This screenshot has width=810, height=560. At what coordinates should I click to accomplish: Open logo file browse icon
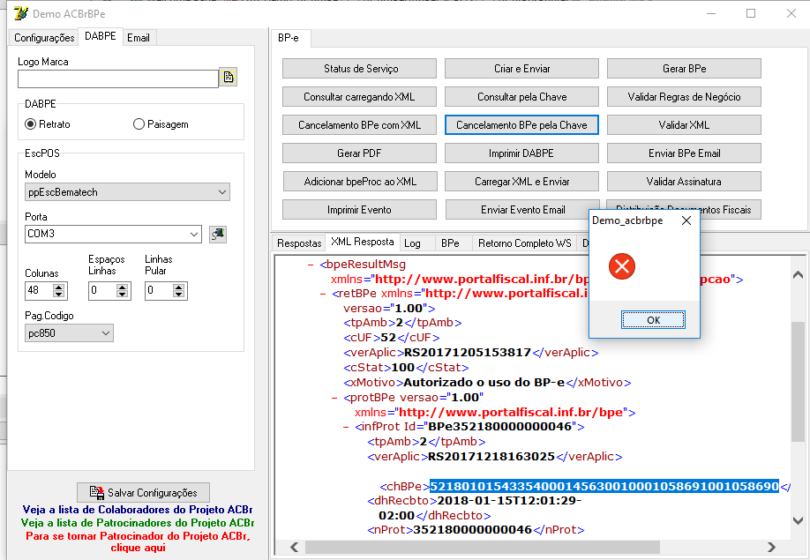tap(228, 77)
